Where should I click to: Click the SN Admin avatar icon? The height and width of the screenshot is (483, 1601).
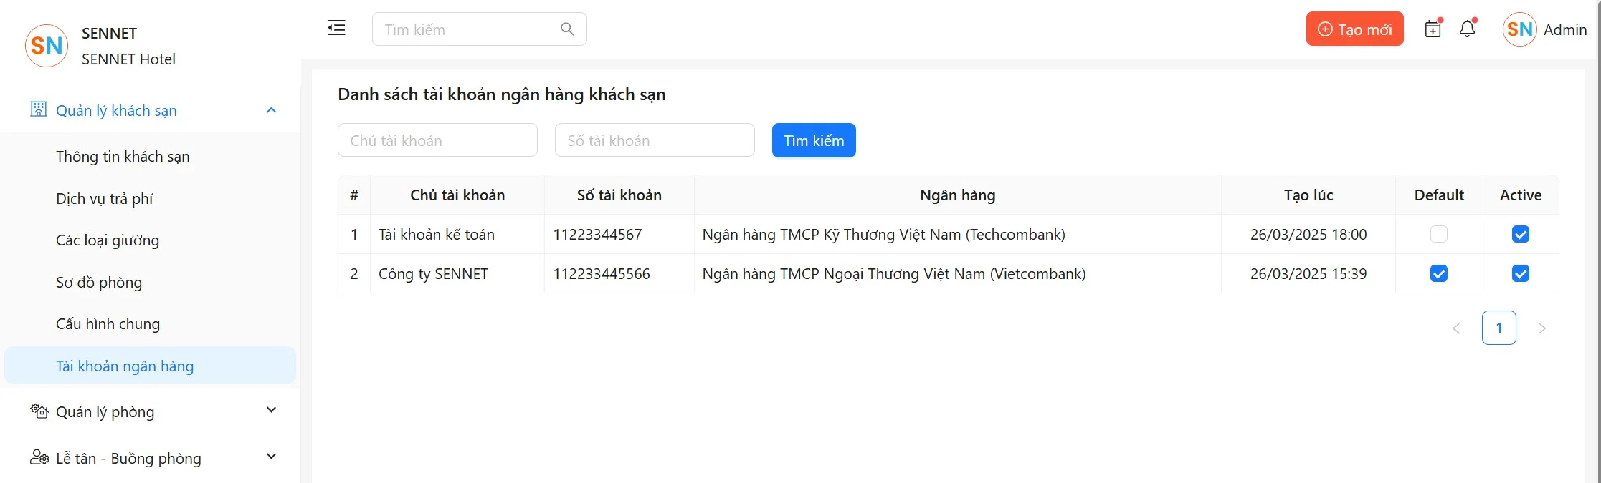(1519, 29)
